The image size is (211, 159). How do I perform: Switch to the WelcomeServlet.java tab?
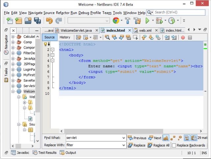tap(76, 31)
